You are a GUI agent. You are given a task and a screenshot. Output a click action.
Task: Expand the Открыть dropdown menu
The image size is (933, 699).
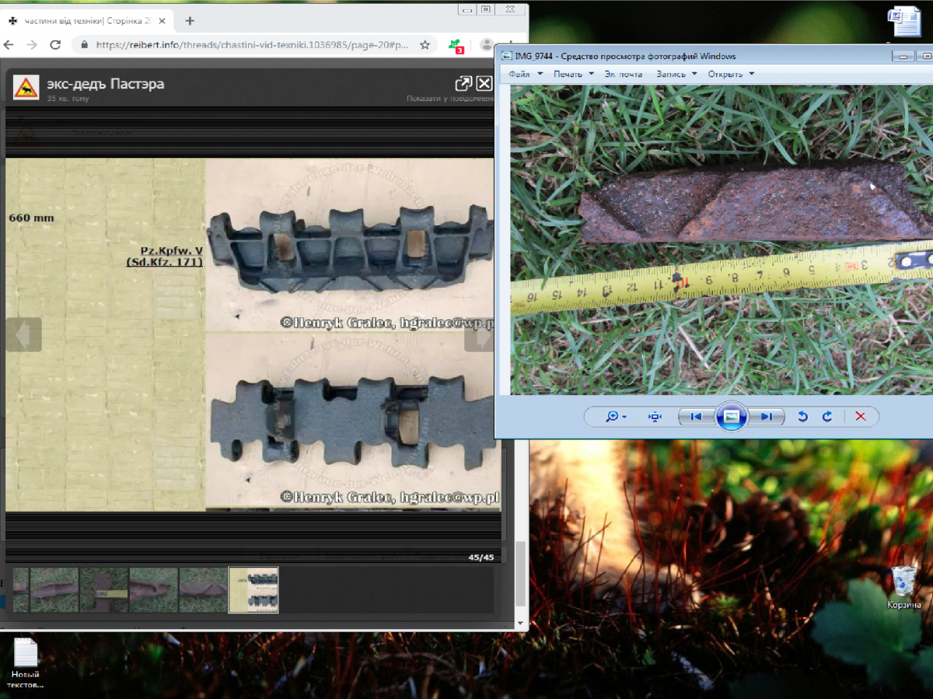click(x=730, y=74)
